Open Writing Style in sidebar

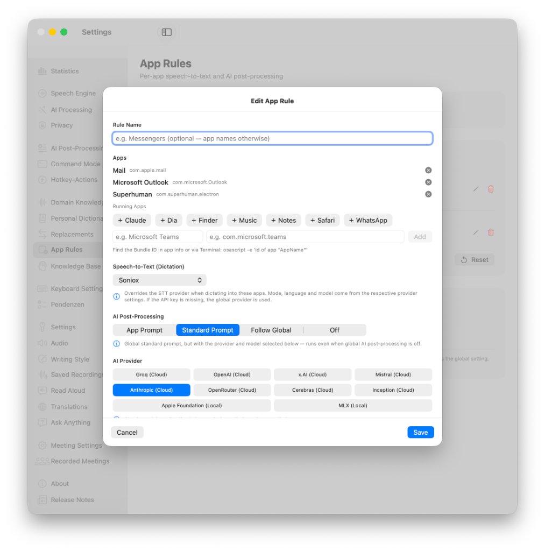(70, 359)
